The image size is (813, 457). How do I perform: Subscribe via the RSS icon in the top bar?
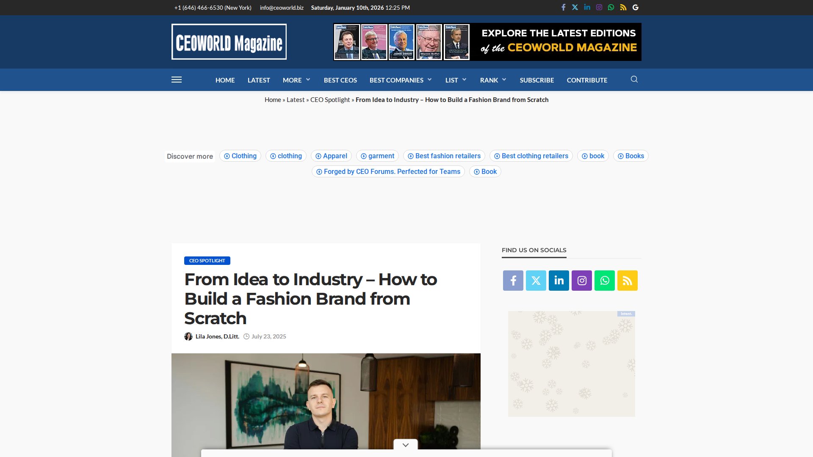tap(623, 7)
